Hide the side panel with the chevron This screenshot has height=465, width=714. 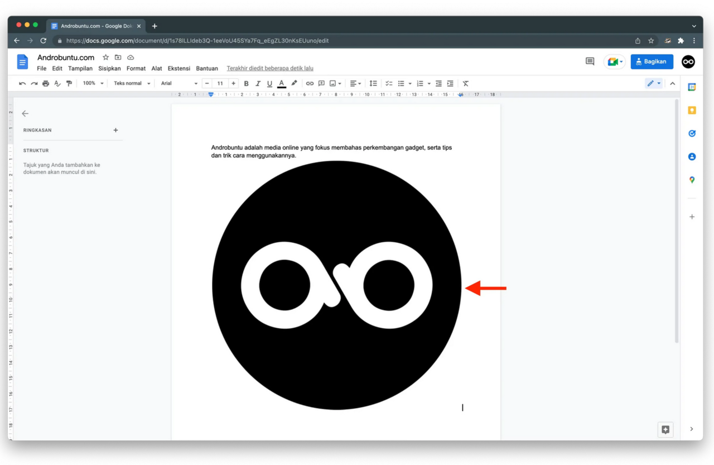coord(692,429)
